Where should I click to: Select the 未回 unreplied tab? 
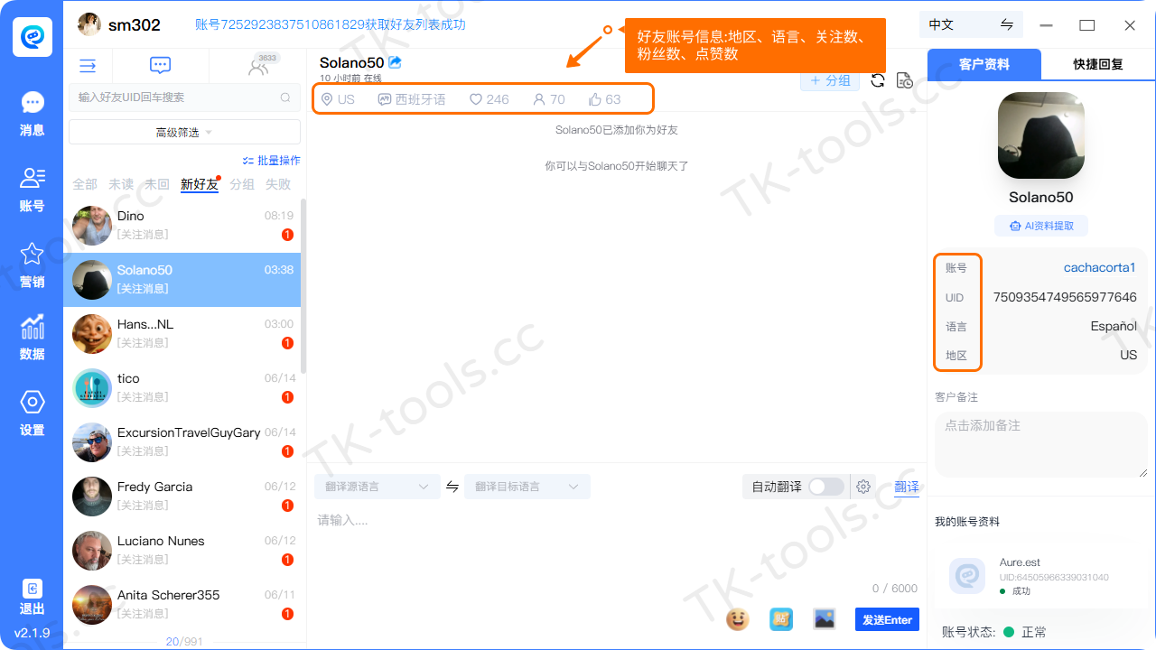tap(157, 184)
